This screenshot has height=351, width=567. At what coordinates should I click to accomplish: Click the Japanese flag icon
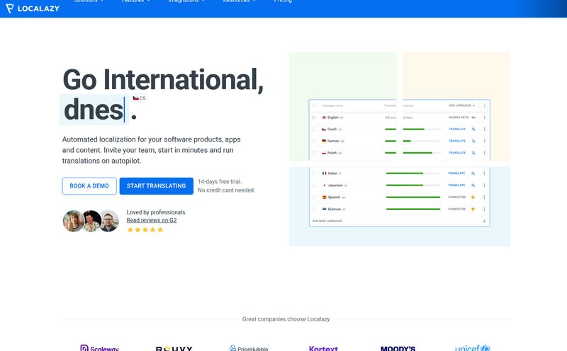[x=325, y=185]
